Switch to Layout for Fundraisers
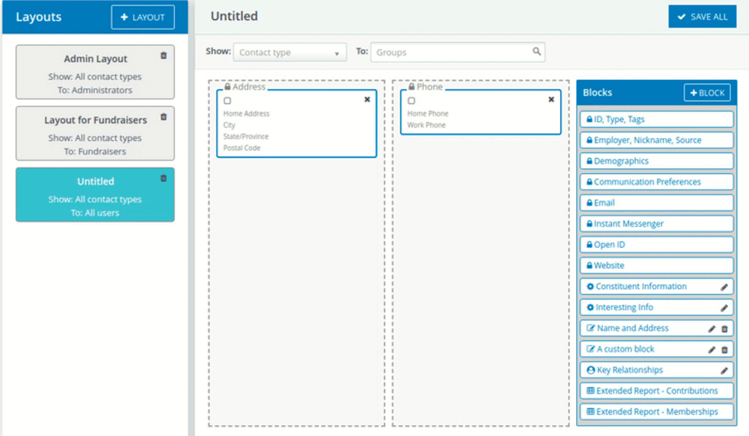This screenshot has height=436, width=749. 94,132
